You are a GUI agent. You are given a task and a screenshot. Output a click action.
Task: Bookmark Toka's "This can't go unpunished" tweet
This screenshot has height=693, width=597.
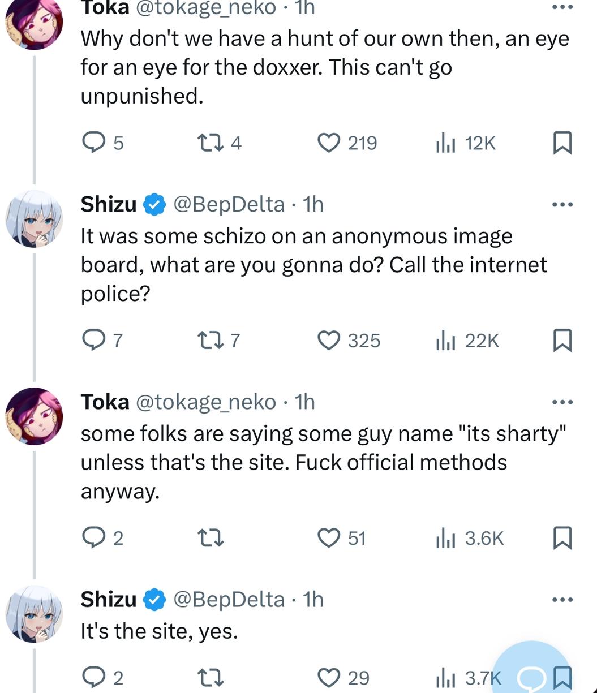point(562,143)
